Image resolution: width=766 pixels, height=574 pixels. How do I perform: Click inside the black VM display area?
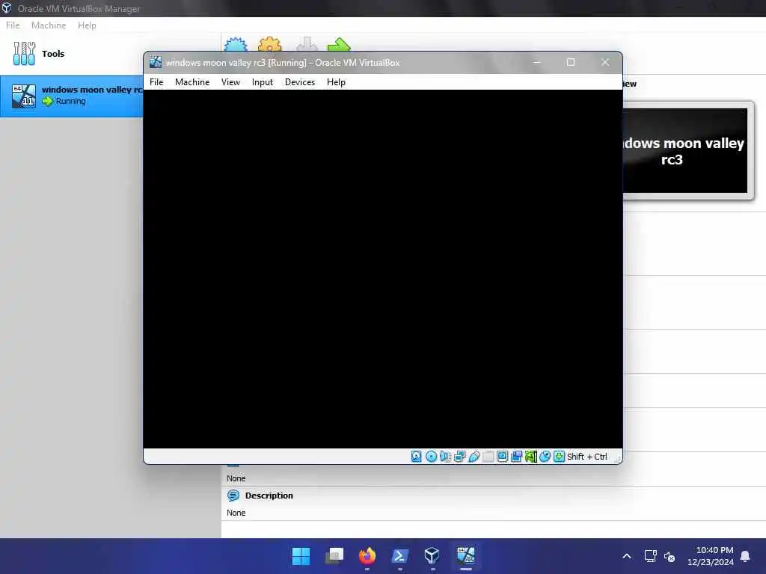pos(382,269)
